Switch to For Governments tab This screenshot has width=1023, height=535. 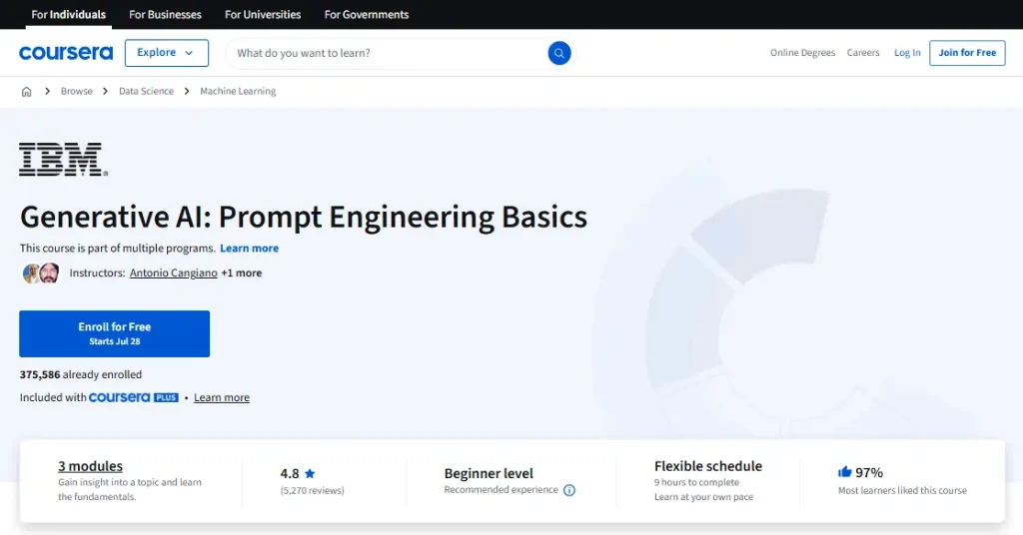[367, 14]
